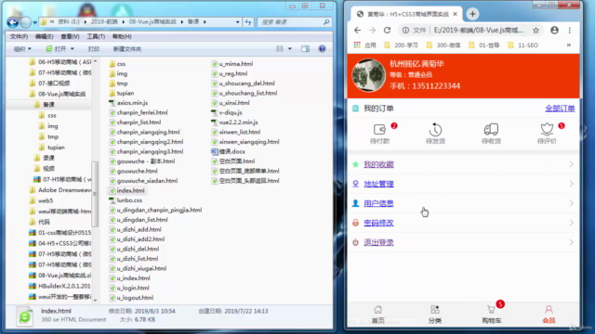This screenshot has height=334, width=595.
Task: Click the browser back arrow
Action: pyautogui.click(x=357, y=31)
